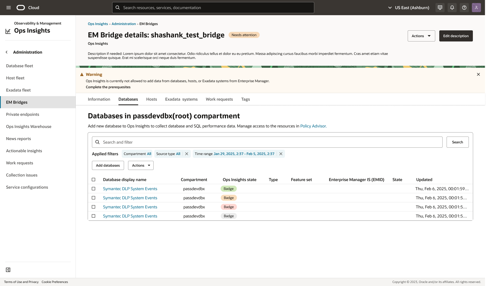Collapse the sidebar panel icon
Viewport: 486px width, 286px height.
8,270
